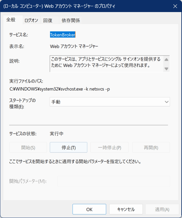The height and width of the screenshot is (218, 182).
Task: Click the 開始(S) button
Action: [x=28, y=147]
